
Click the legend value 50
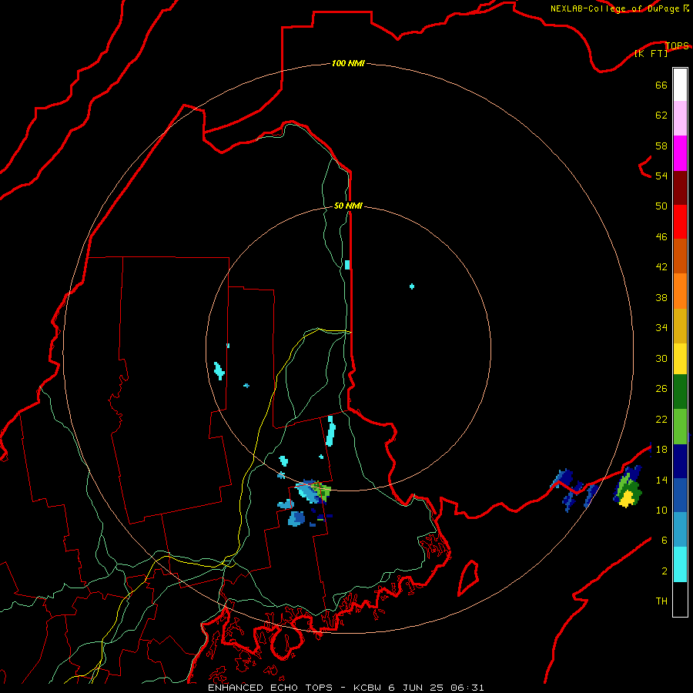(661, 206)
